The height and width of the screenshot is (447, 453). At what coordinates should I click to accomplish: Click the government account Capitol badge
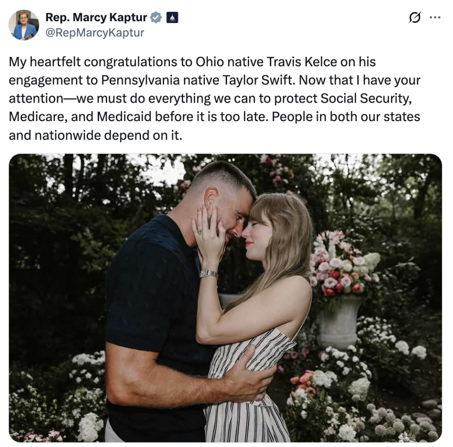(172, 18)
